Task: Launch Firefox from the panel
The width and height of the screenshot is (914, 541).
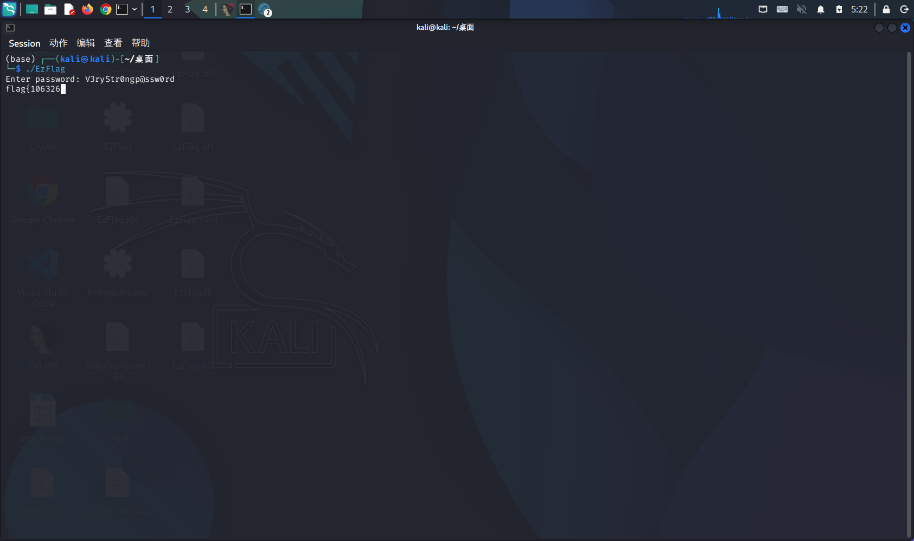Action: point(87,9)
